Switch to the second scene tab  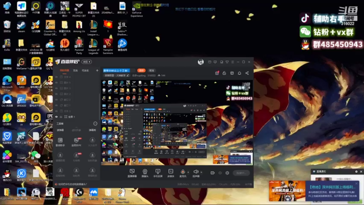76,71
